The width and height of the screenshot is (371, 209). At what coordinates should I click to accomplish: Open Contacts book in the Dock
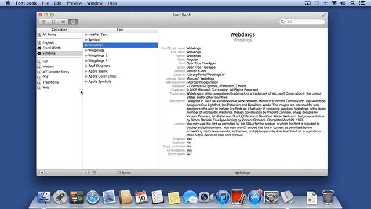[x=125, y=197]
